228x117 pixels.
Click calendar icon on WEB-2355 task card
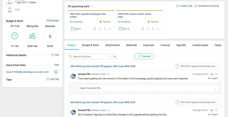point(121,29)
